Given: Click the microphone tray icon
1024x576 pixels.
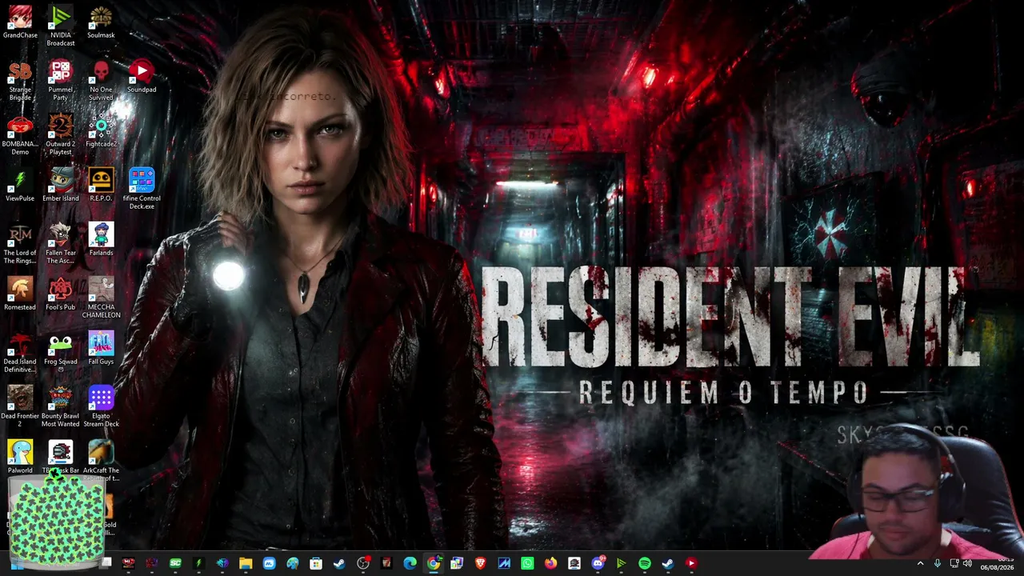Looking at the screenshot, I should pos(938,563).
